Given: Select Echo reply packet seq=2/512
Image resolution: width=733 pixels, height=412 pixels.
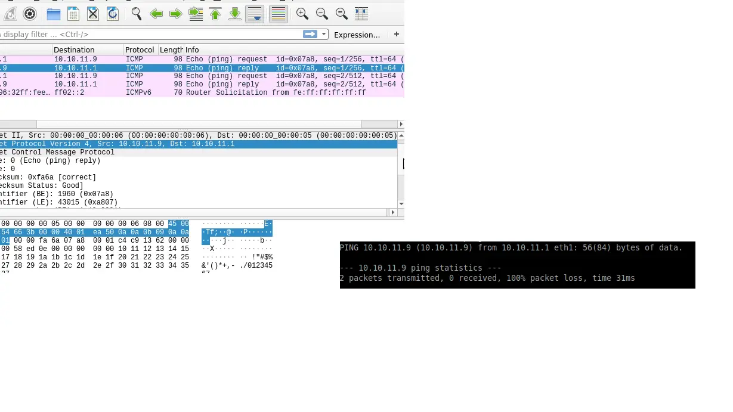Looking at the screenshot, I should (202, 85).
